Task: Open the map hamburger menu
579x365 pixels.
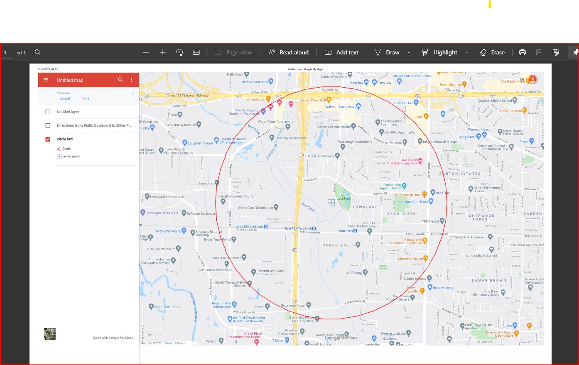Action: click(x=46, y=80)
